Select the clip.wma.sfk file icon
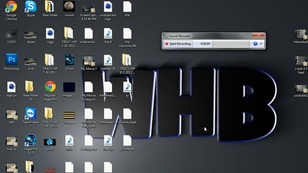 pyautogui.click(x=127, y=33)
